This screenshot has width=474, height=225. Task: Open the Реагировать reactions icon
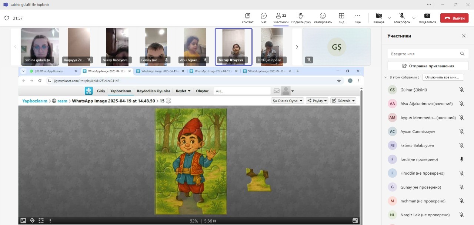pyautogui.click(x=323, y=16)
